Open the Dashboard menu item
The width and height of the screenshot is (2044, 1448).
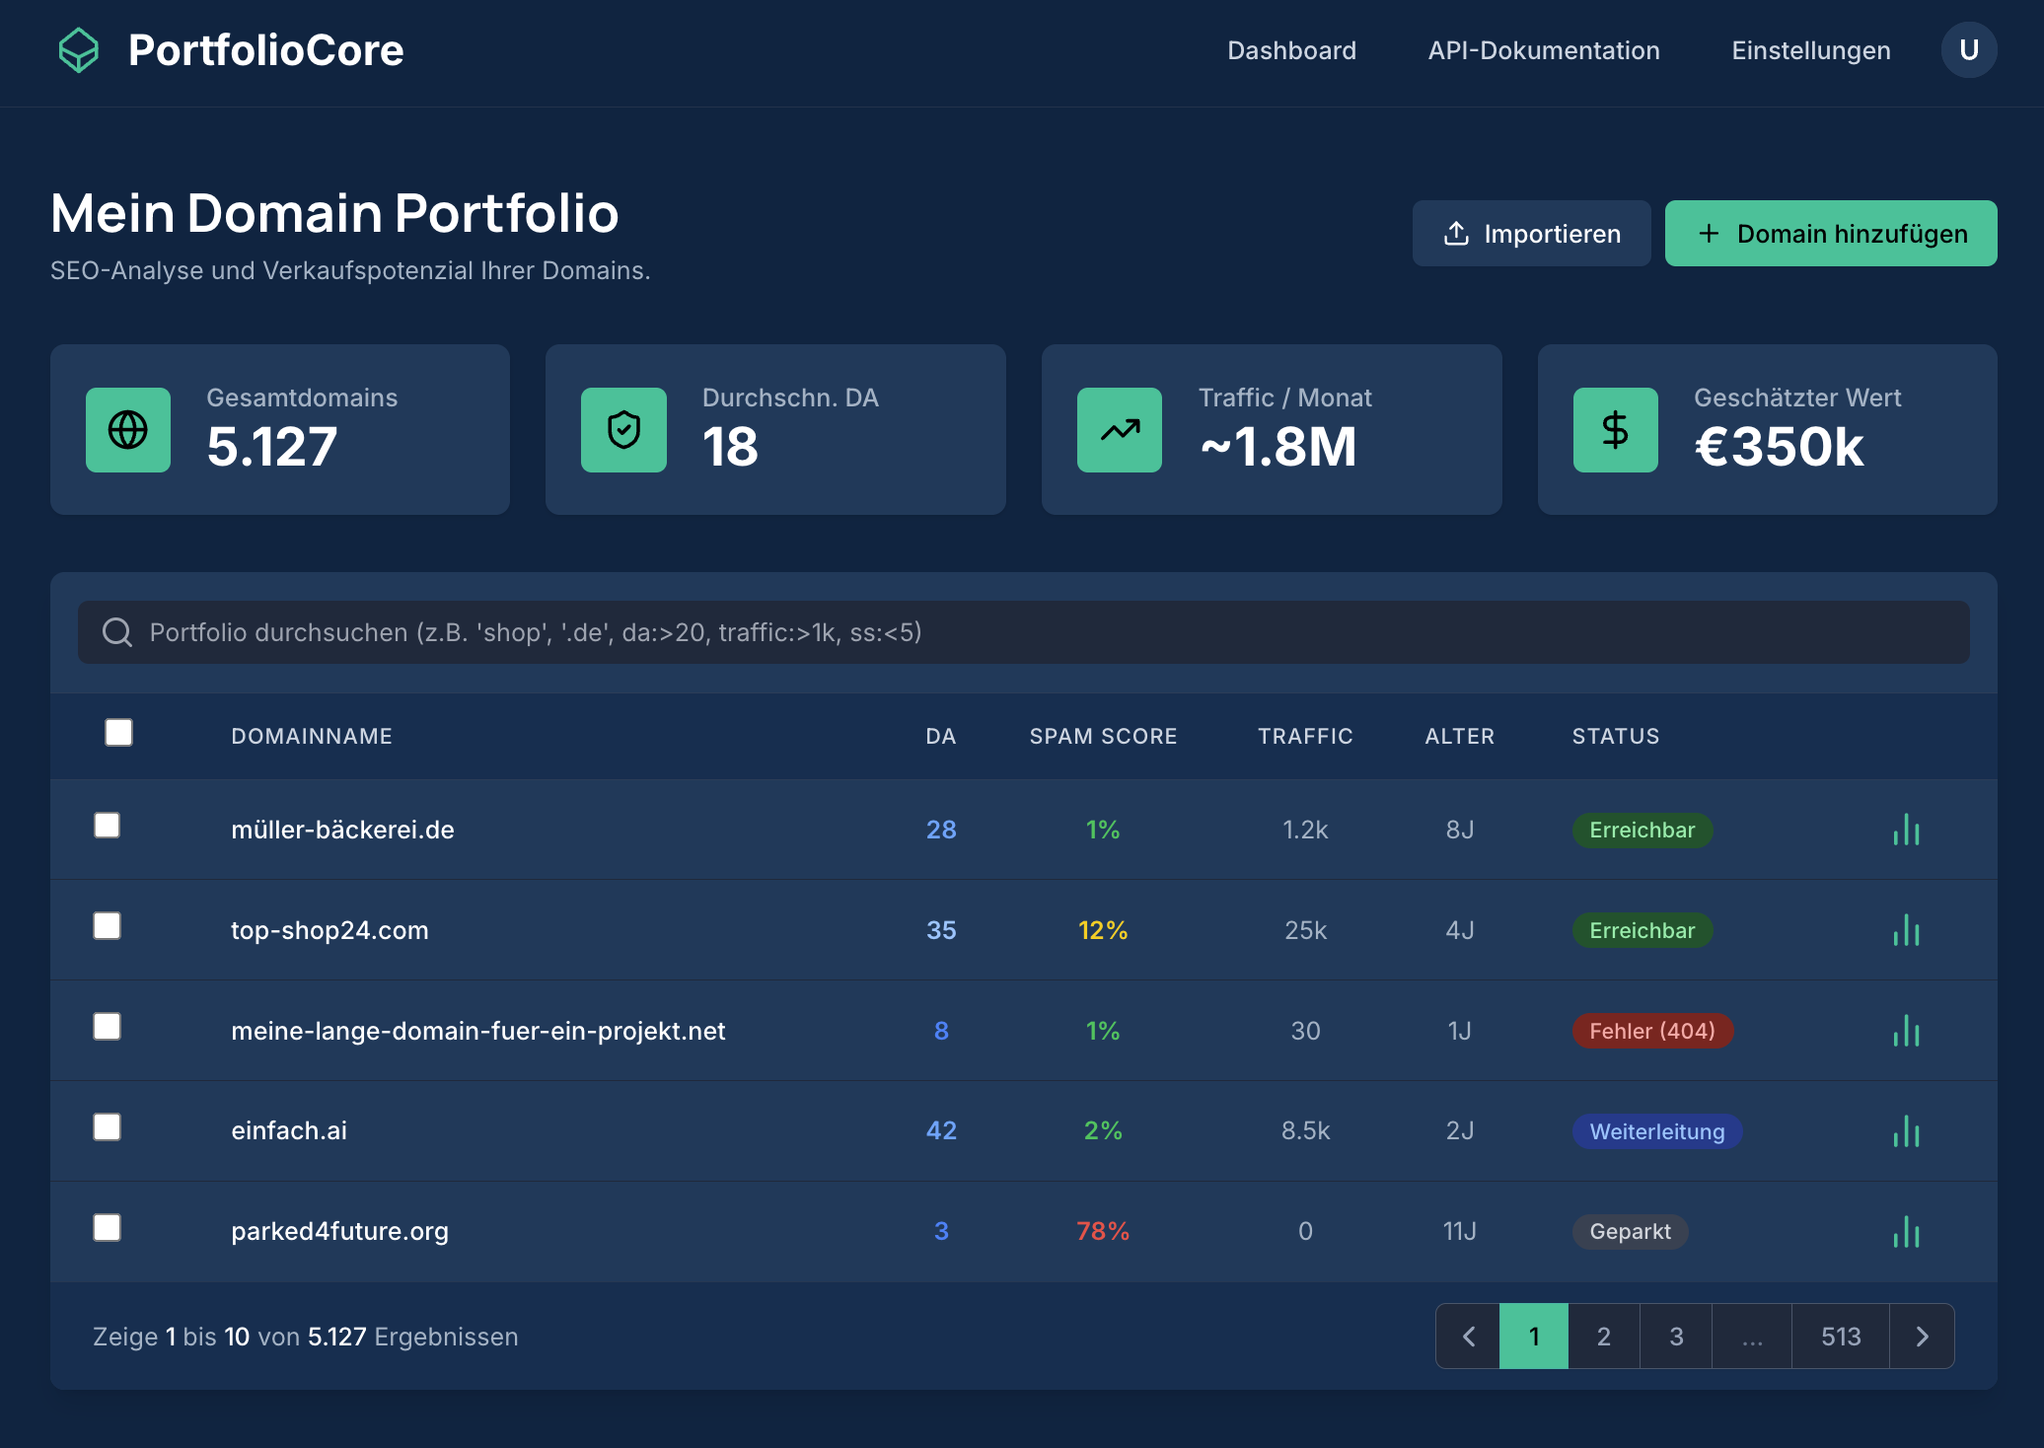pos(1292,50)
